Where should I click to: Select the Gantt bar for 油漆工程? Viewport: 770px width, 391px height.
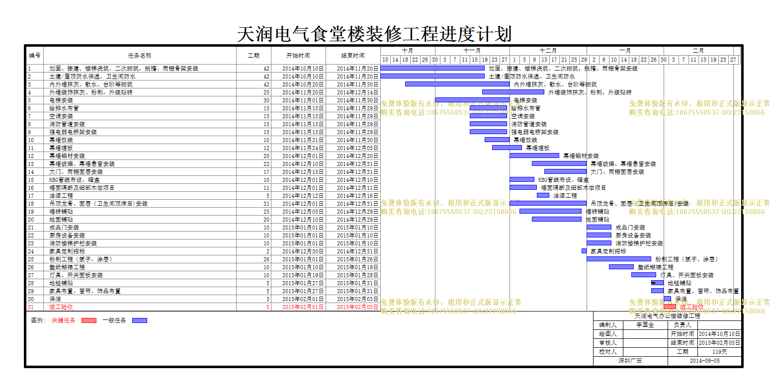point(543,196)
